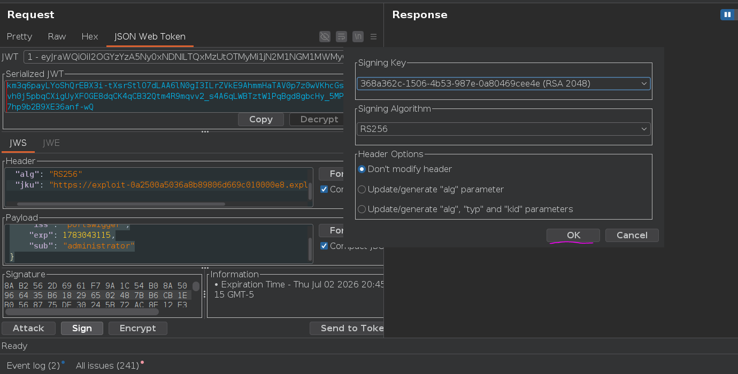This screenshot has width=738, height=374.
Task: Open the JWE tab
Action: click(x=51, y=143)
